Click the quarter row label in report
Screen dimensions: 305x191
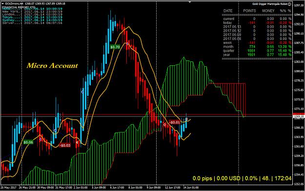click(228, 51)
